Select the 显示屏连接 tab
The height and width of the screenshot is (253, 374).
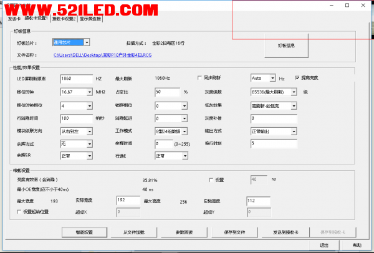click(91, 19)
